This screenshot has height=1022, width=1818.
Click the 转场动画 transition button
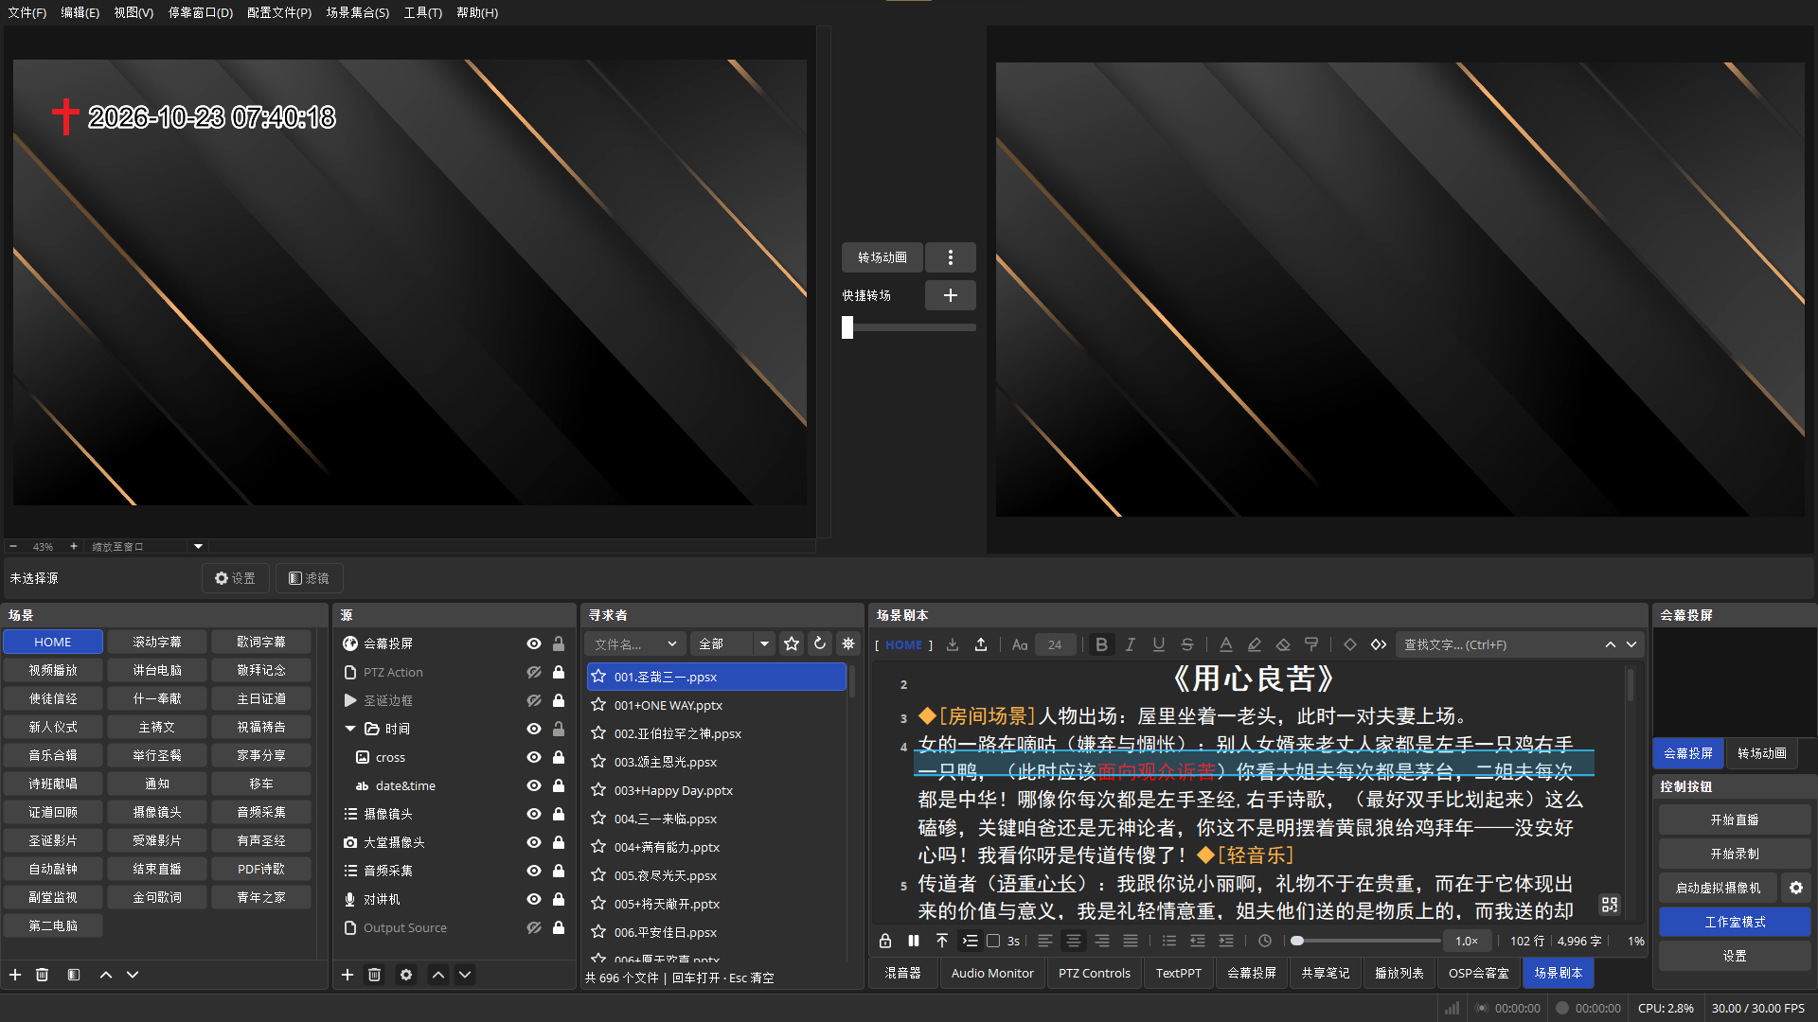(882, 257)
